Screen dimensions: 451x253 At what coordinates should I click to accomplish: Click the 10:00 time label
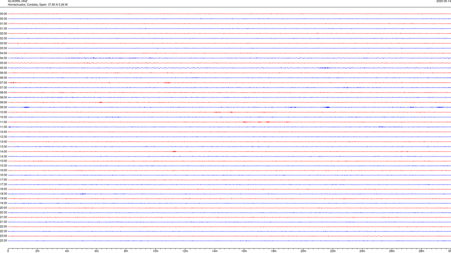(3, 112)
